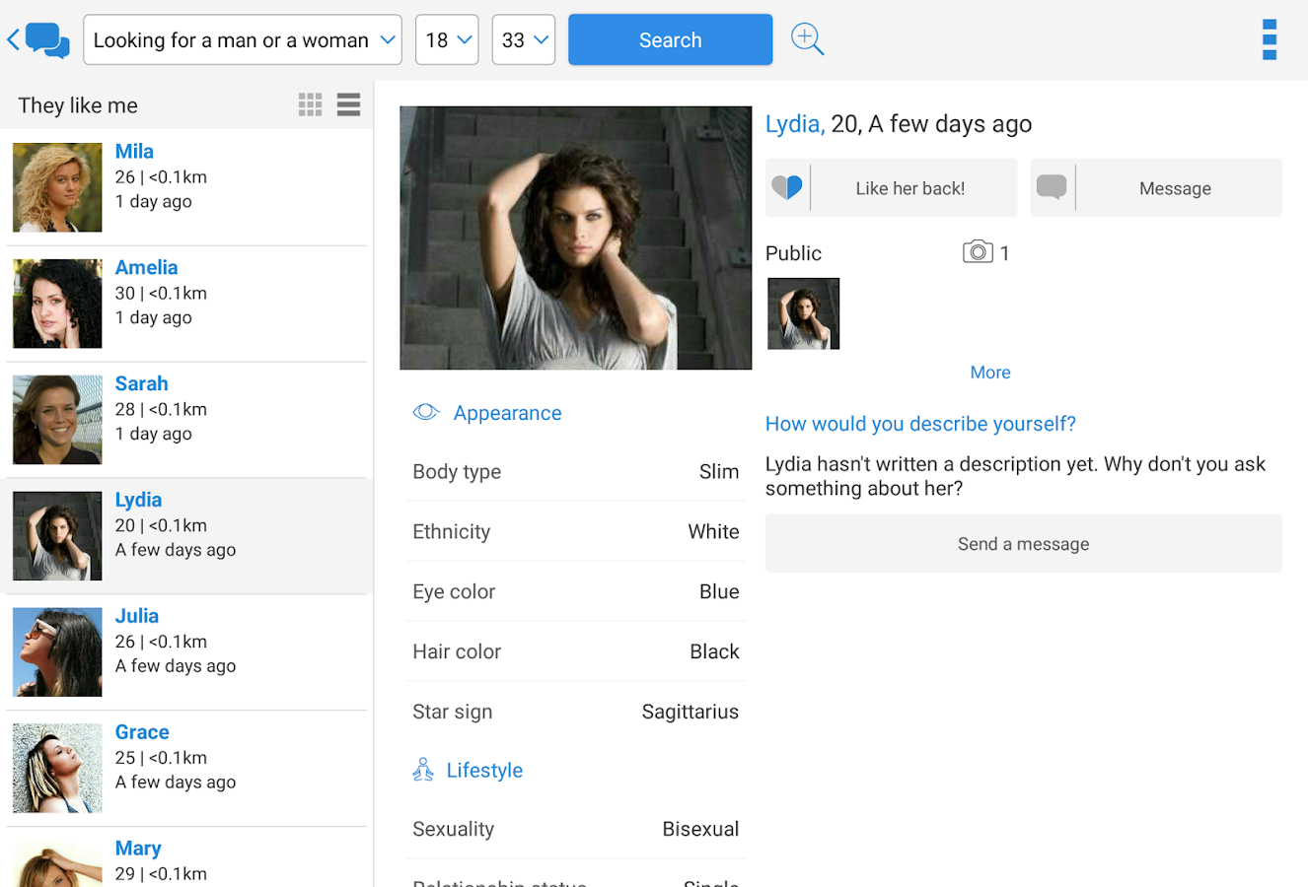Open the 'Looking for a man or a woman' dropdown
The width and height of the screenshot is (1308, 887).
coord(243,39)
